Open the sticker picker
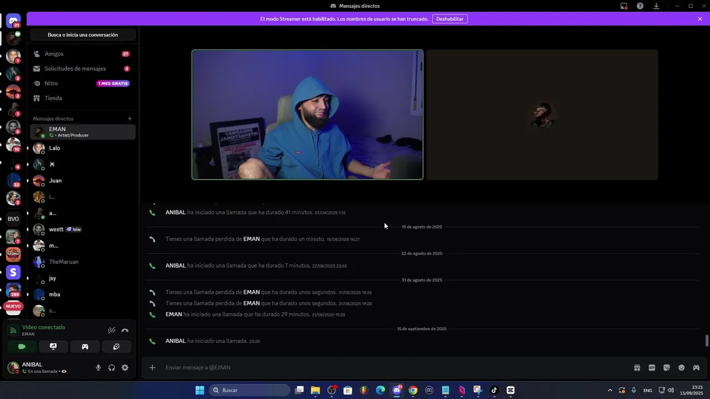The image size is (710, 399). (x=667, y=367)
